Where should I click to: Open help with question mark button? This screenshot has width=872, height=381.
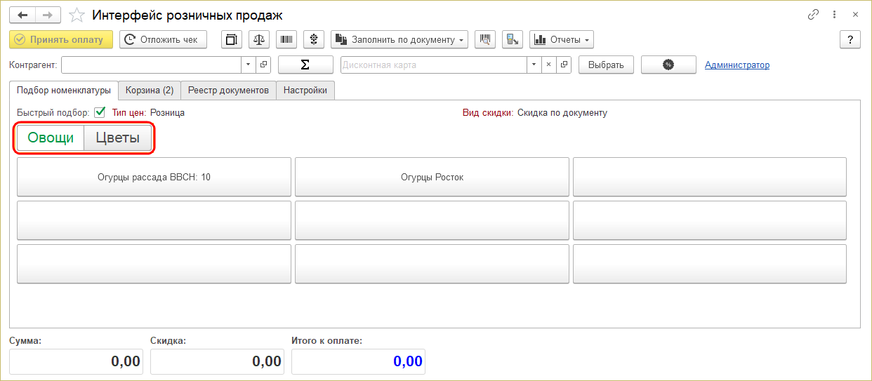pyautogui.click(x=850, y=39)
